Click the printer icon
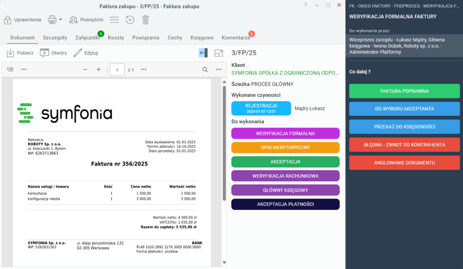The width and height of the screenshot is (463, 269). (x=52, y=20)
